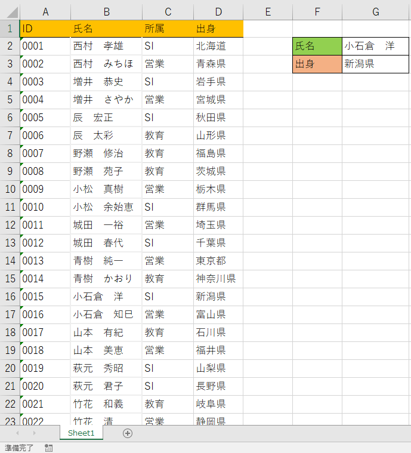Select column G header
Image resolution: width=411 pixels, height=453 pixels.
click(375, 12)
